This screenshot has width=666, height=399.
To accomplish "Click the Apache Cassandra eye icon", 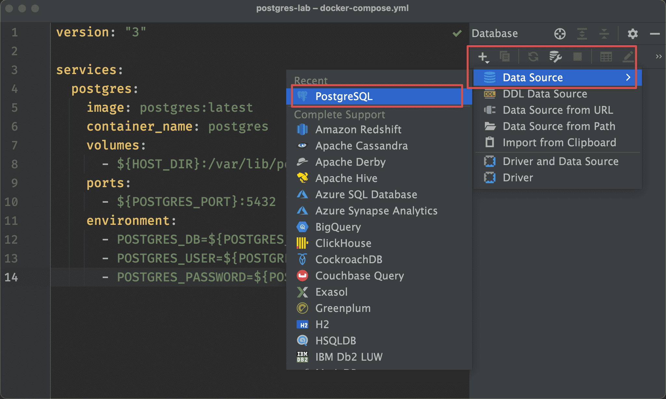I will [302, 146].
